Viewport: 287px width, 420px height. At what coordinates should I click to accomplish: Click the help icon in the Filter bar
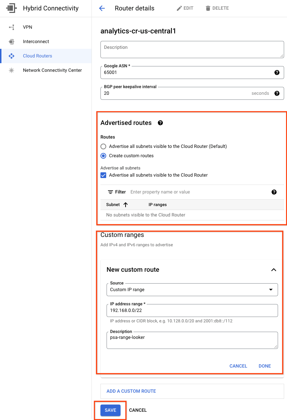click(274, 192)
